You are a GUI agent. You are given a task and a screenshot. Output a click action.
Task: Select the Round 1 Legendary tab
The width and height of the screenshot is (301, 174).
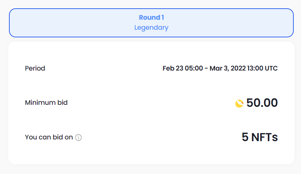151,23
